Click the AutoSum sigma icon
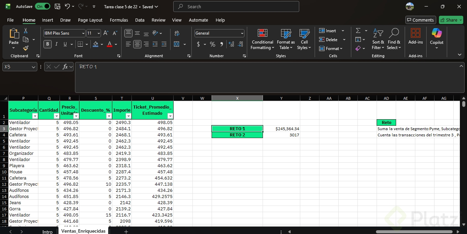This screenshot has width=467, height=234. pos(358,31)
